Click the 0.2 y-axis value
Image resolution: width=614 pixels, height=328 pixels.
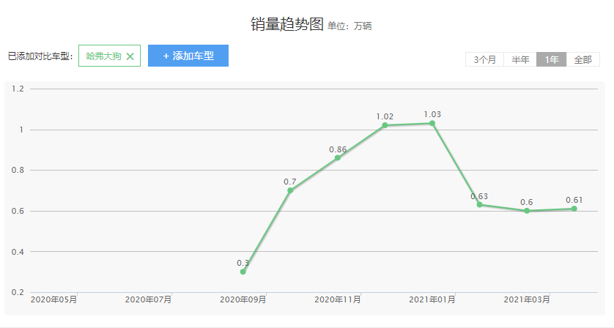[18, 292]
